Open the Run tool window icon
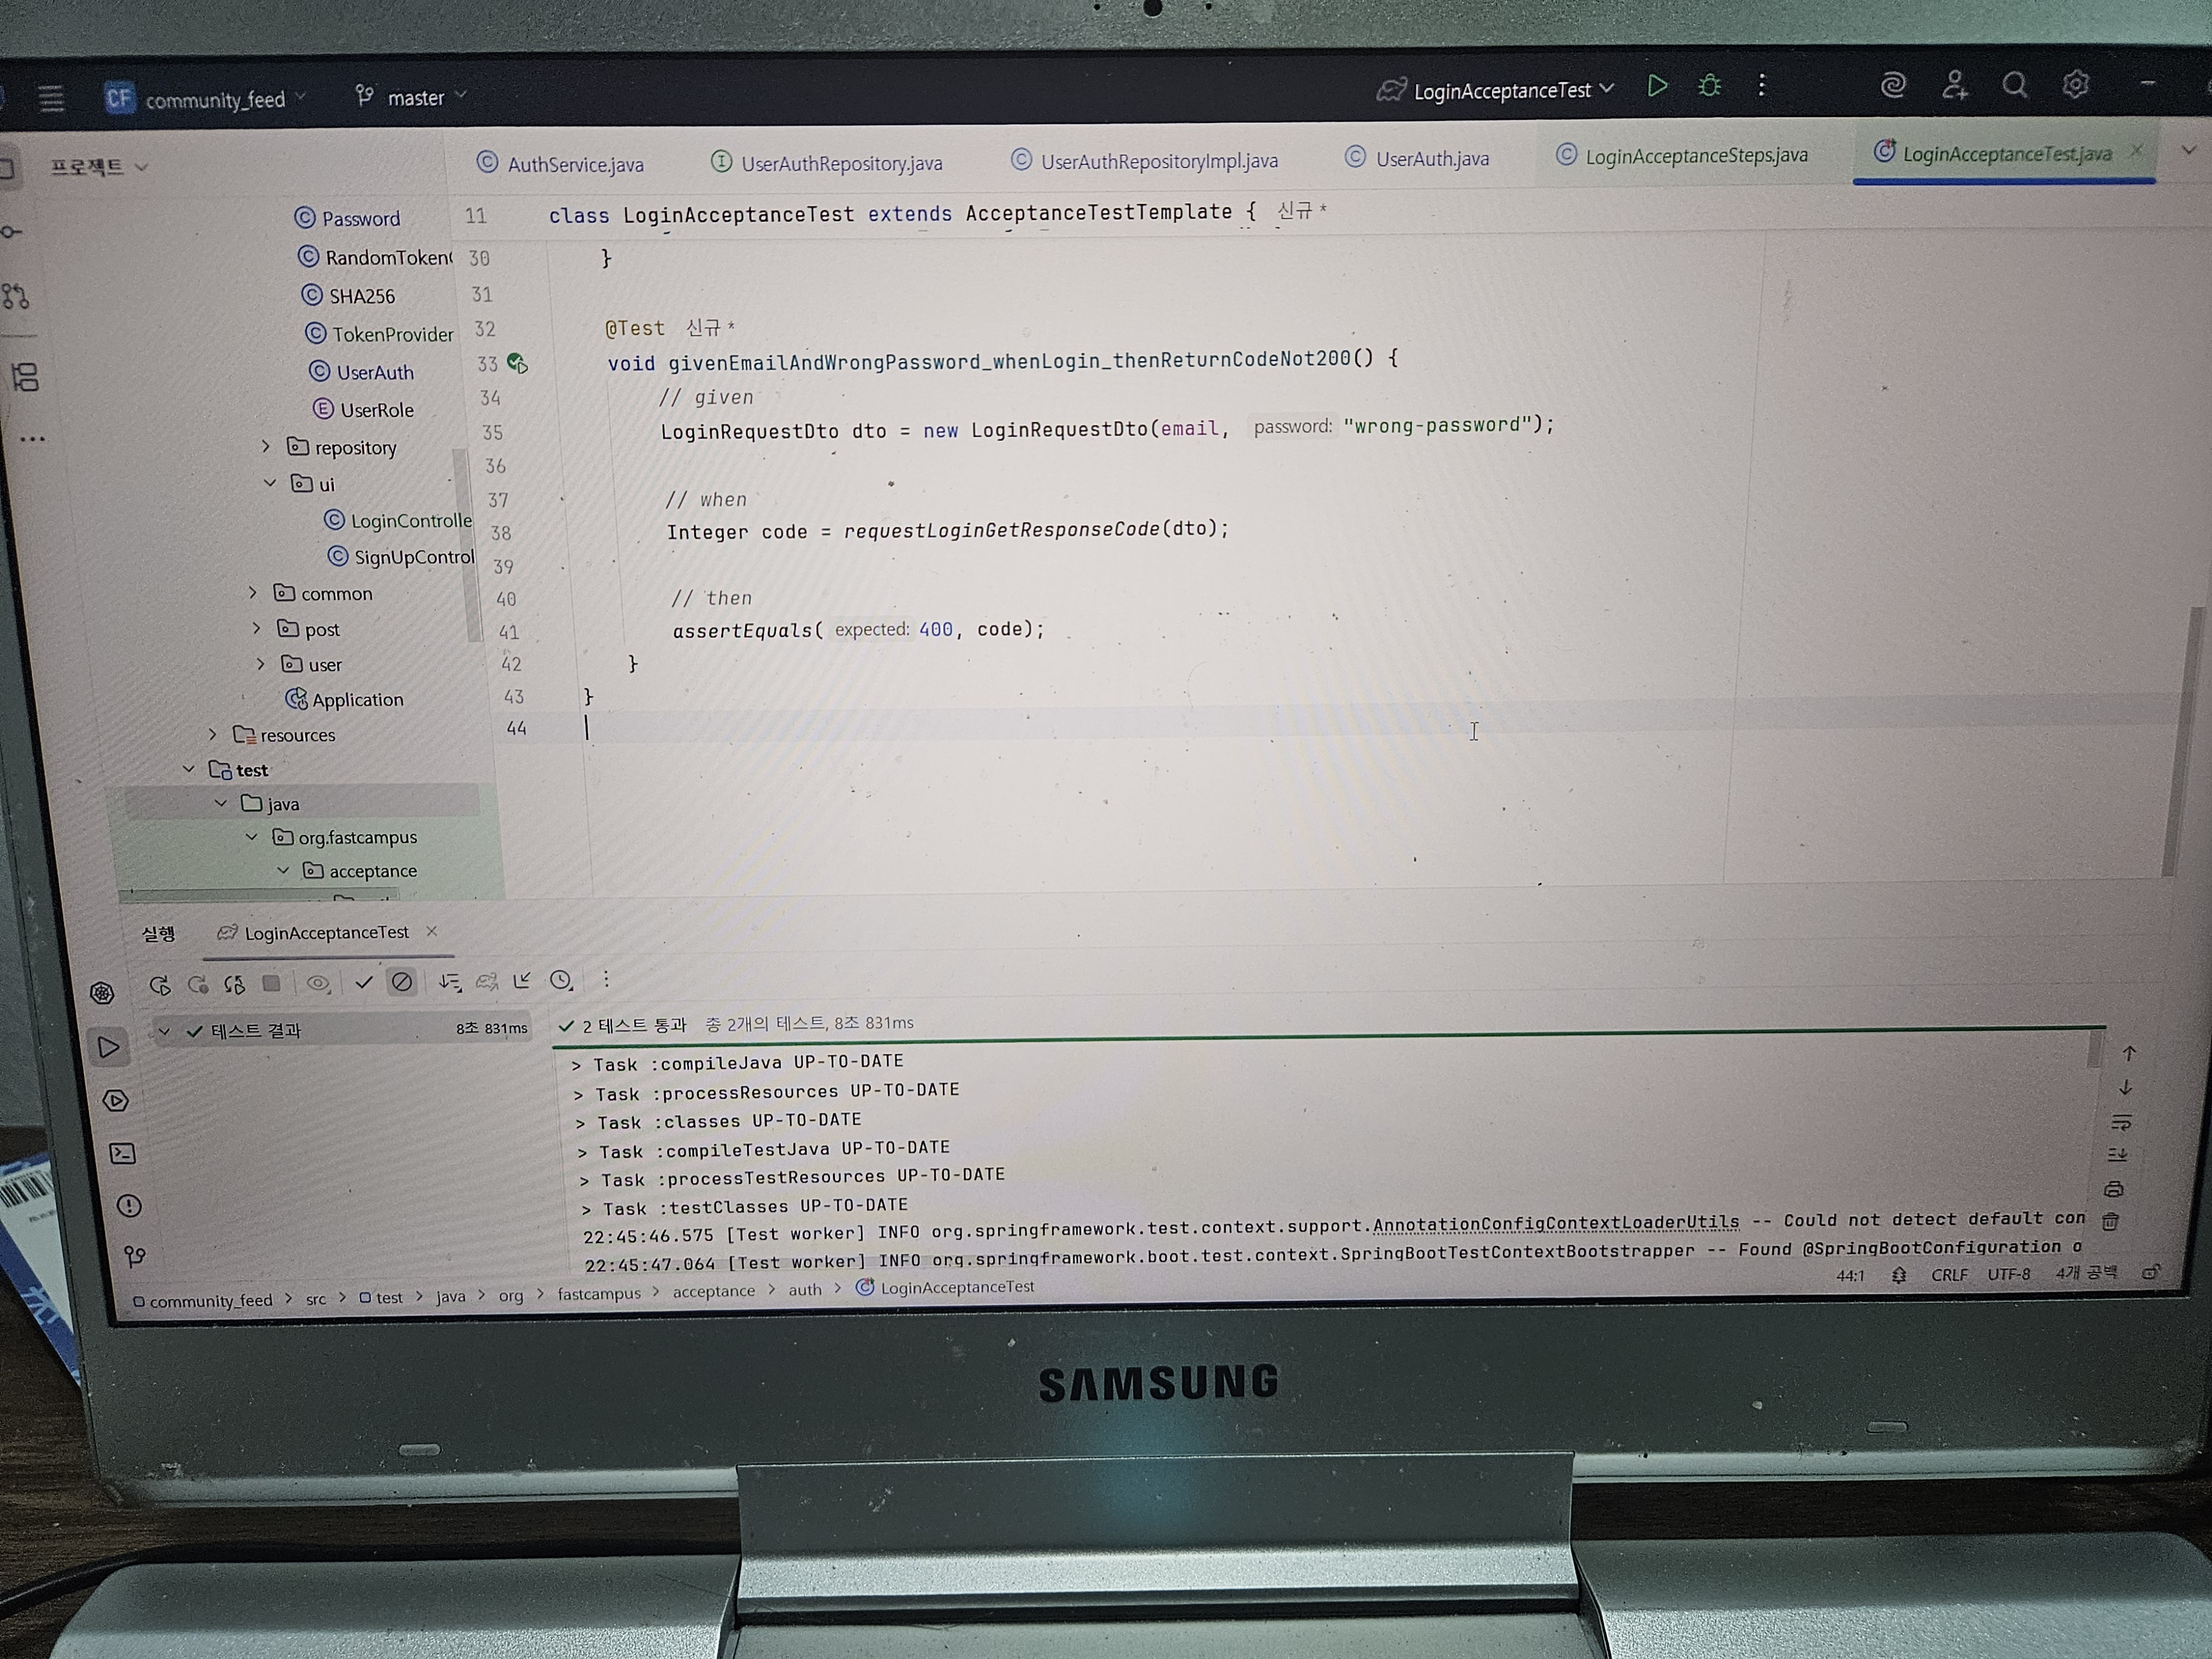Image resolution: width=2212 pixels, height=1659 pixels. tap(108, 1047)
